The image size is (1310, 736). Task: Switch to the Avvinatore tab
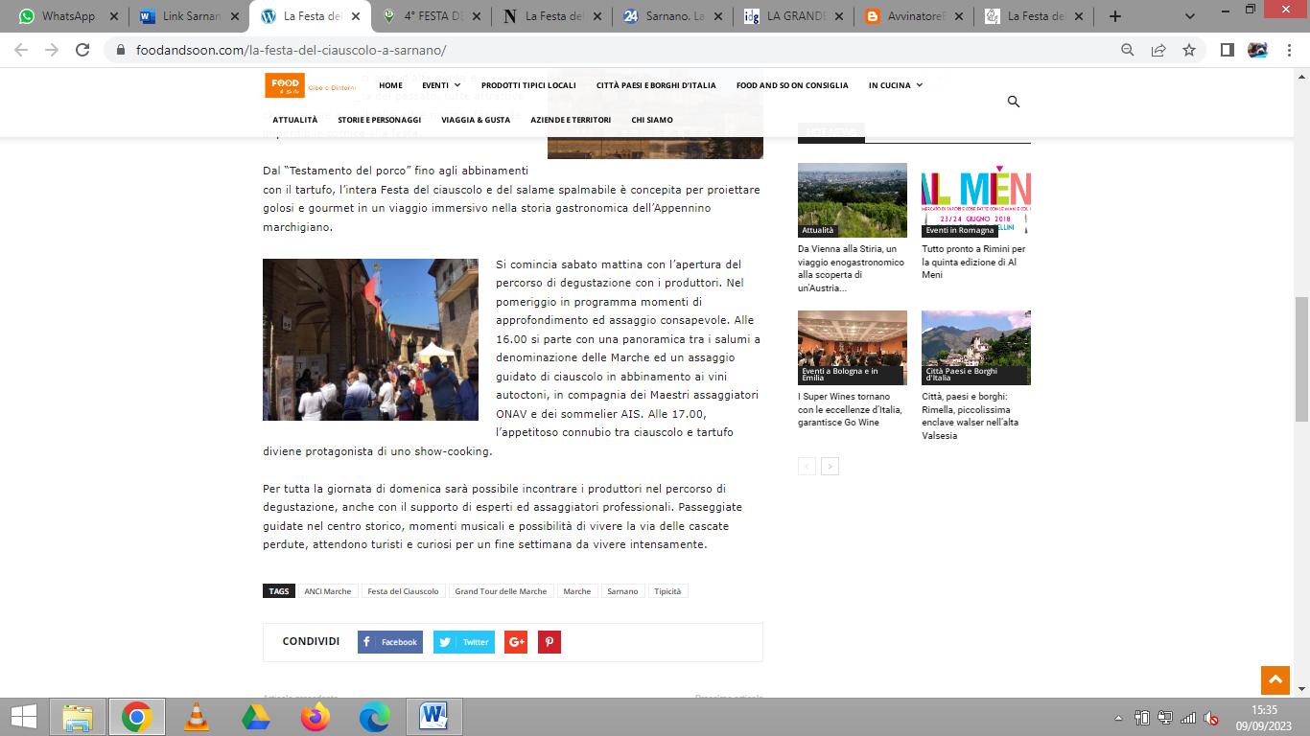[915, 16]
